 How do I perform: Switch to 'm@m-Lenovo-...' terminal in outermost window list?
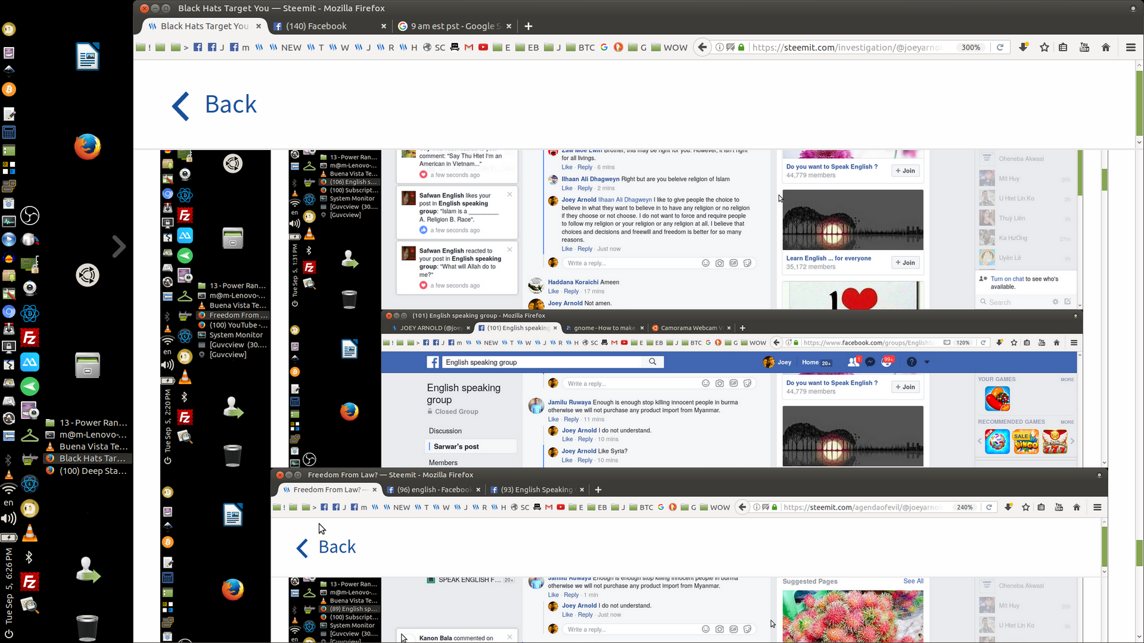click(x=87, y=435)
